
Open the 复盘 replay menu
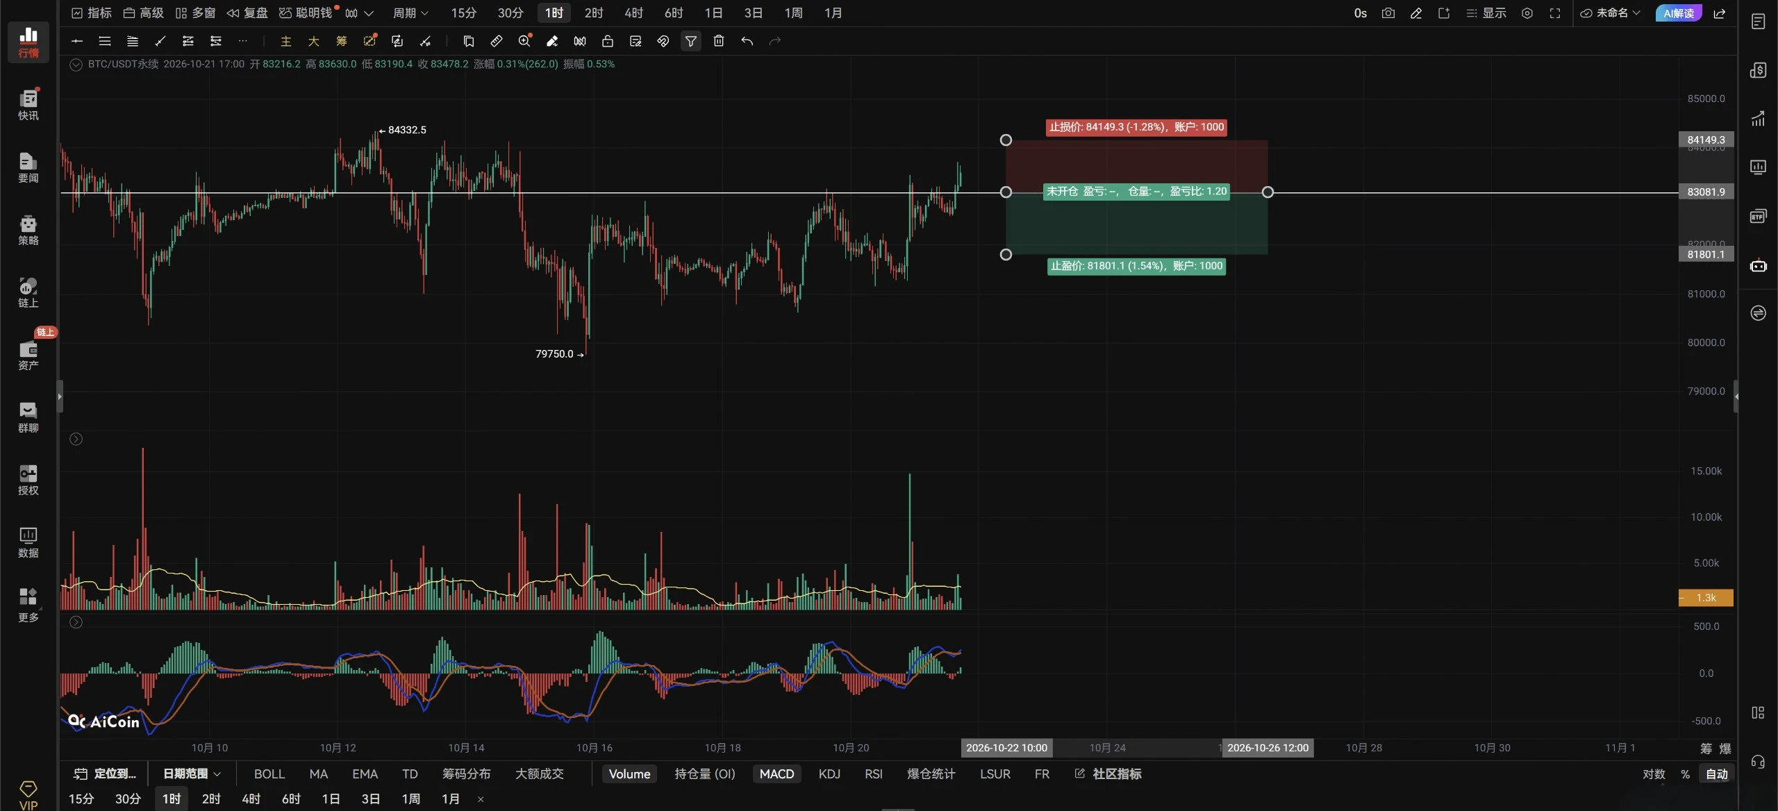247,13
